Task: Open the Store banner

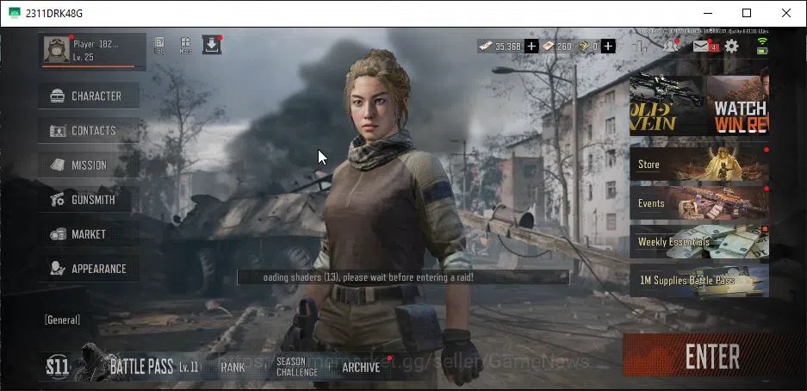Action: pos(699,164)
